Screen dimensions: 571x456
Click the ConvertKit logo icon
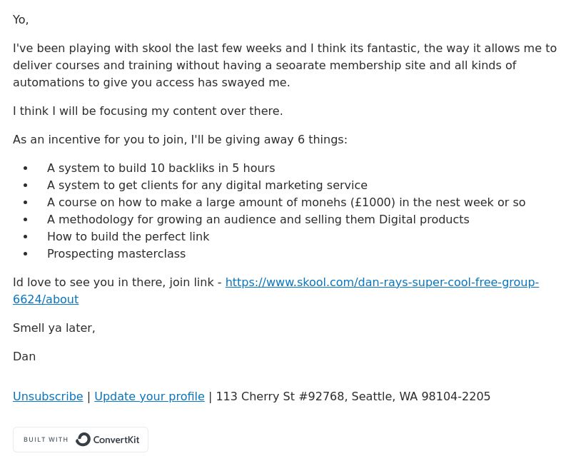click(x=83, y=440)
